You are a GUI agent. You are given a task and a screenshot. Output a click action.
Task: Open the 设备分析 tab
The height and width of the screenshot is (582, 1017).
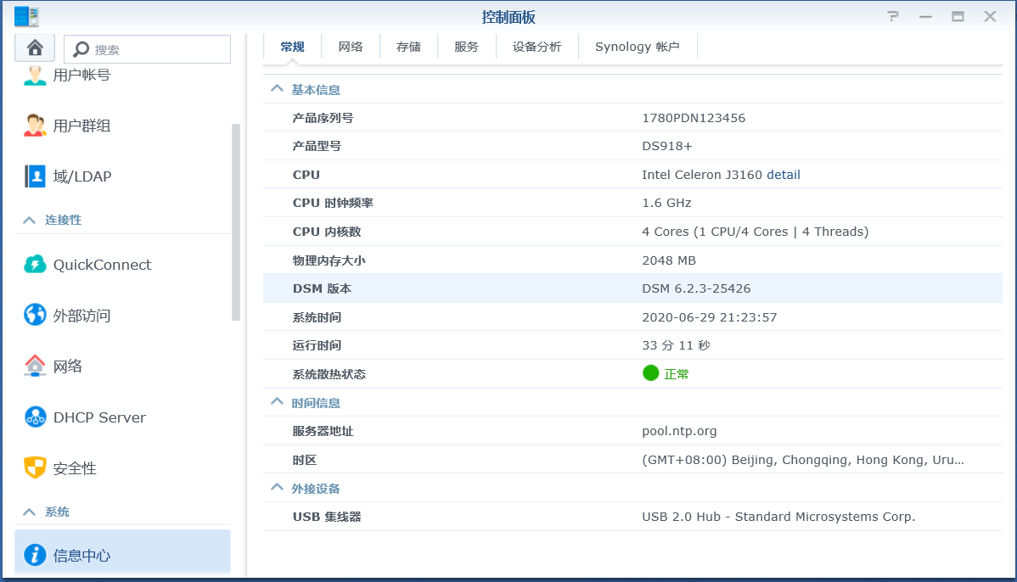pyautogui.click(x=537, y=47)
